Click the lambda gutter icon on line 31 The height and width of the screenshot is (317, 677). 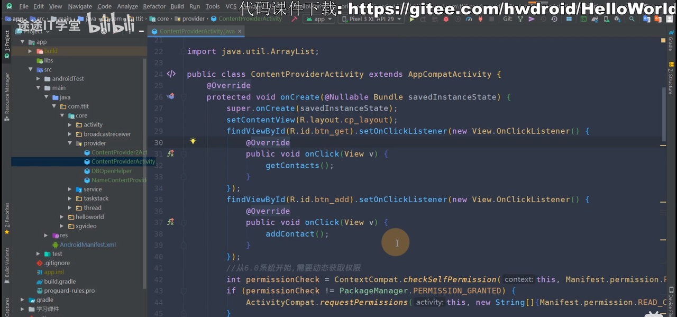coord(170,153)
